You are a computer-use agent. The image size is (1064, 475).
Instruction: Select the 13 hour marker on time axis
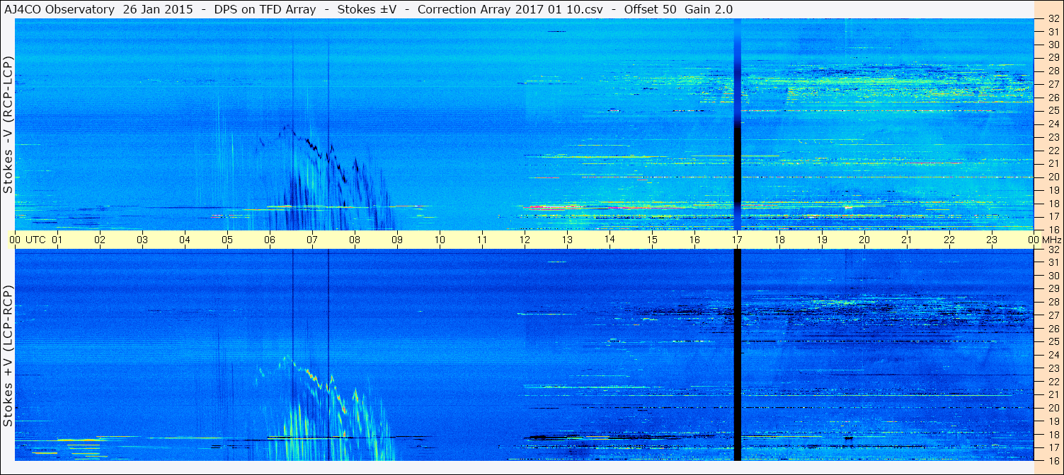coord(567,240)
